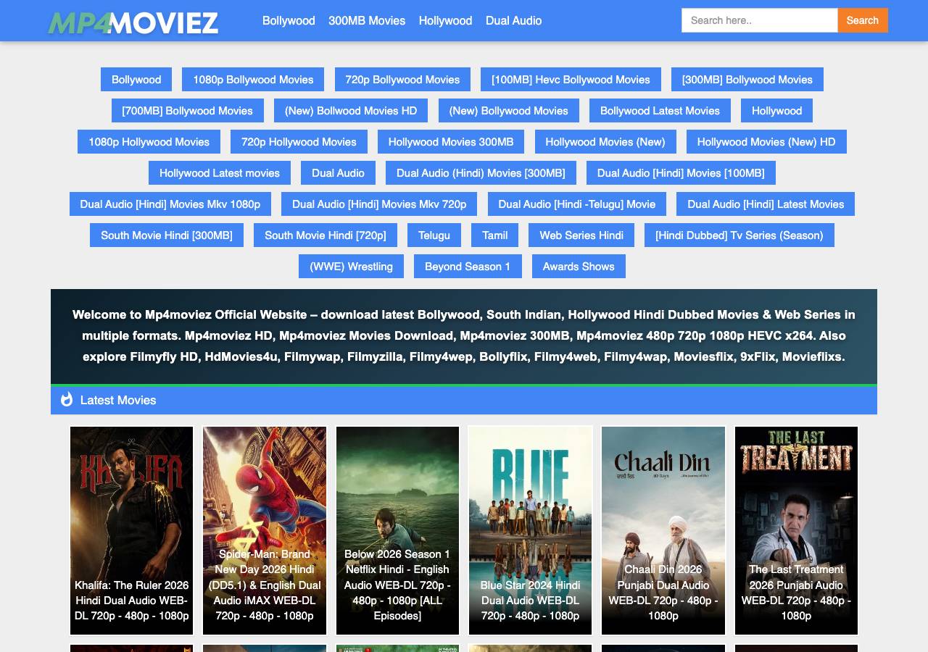Browse Dual Audio [Hindi] Movies Mkv 1080p
Screen dimensions: 928x652
coord(170,204)
